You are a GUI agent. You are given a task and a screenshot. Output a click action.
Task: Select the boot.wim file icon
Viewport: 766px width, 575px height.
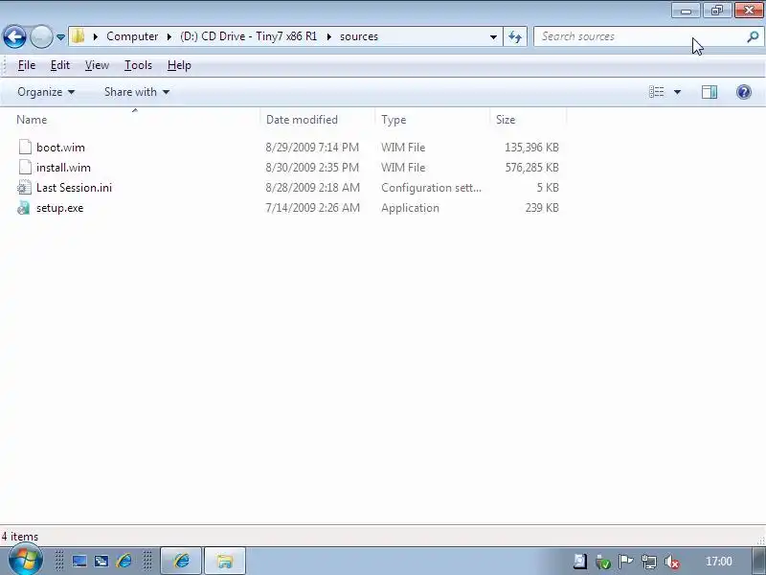[25, 148]
